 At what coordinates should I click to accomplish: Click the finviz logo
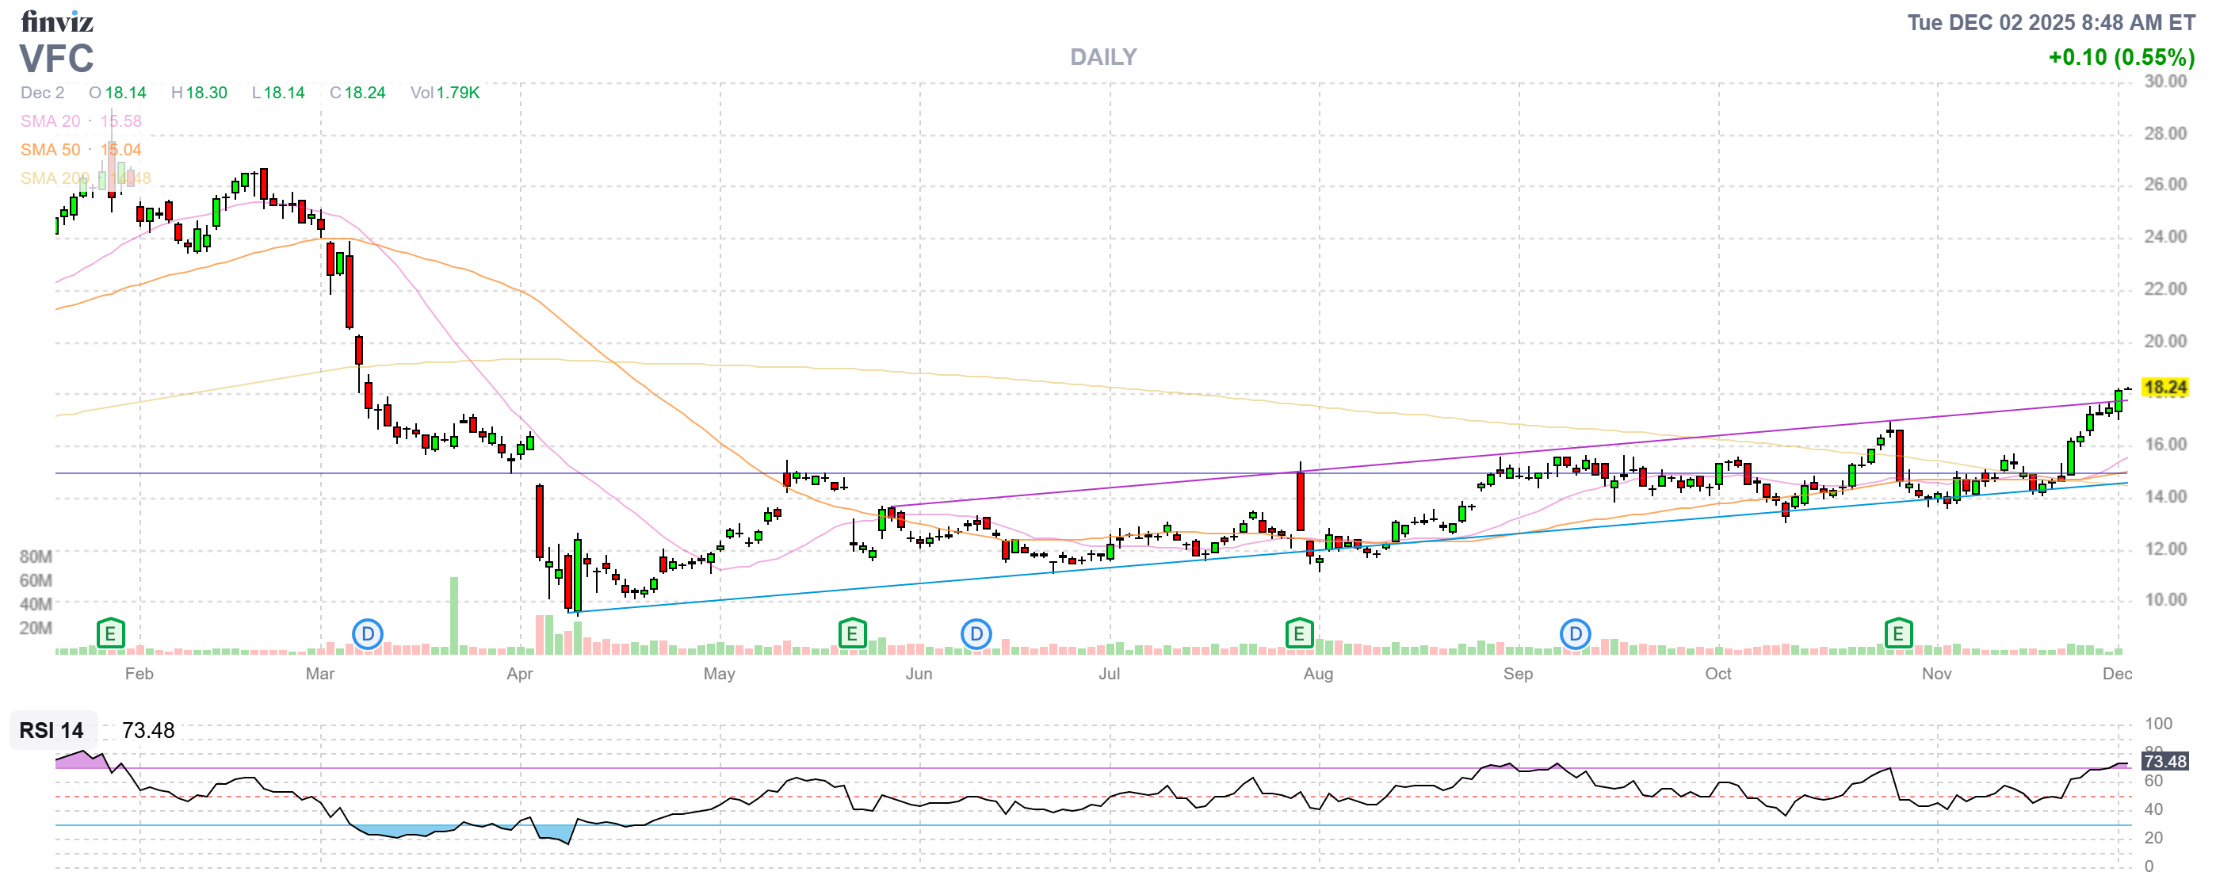57,21
